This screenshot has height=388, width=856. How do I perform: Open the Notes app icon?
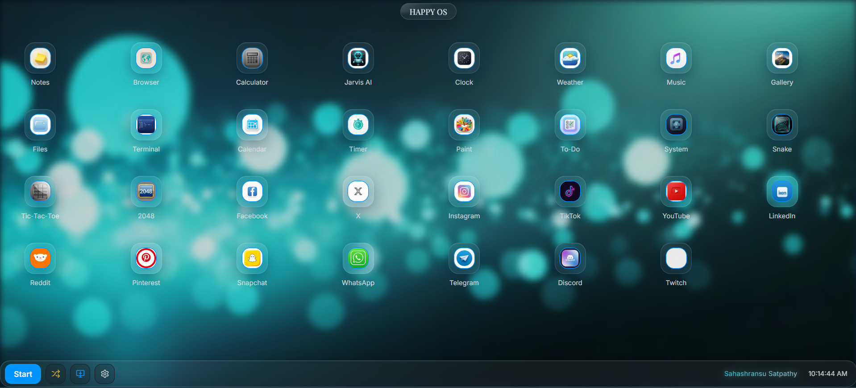[x=40, y=58]
